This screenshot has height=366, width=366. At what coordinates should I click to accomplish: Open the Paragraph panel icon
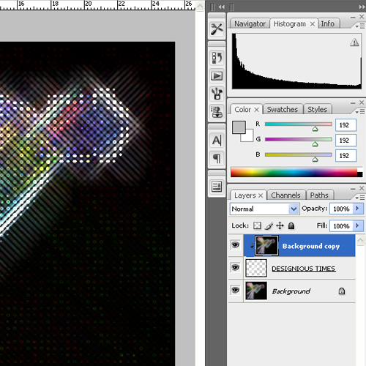(217, 159)
